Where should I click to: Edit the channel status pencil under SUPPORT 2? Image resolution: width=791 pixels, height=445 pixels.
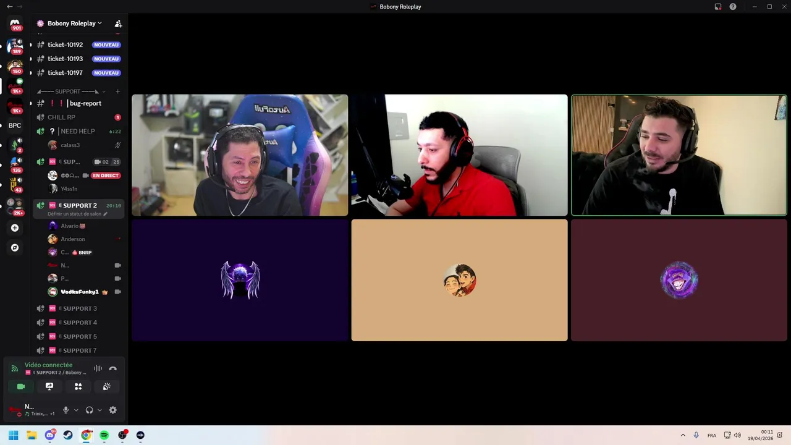tap(106, 214)
